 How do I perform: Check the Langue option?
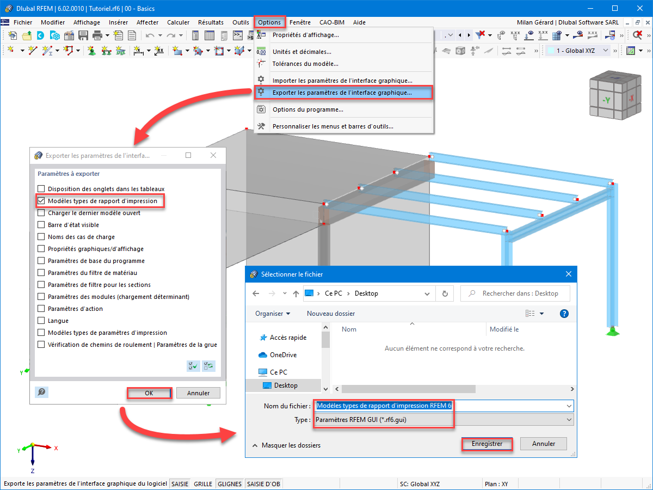click(41, 321)
